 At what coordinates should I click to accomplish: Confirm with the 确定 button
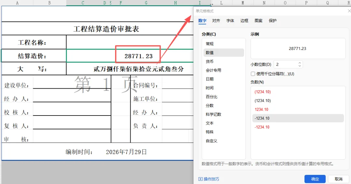tap(315, 179)
